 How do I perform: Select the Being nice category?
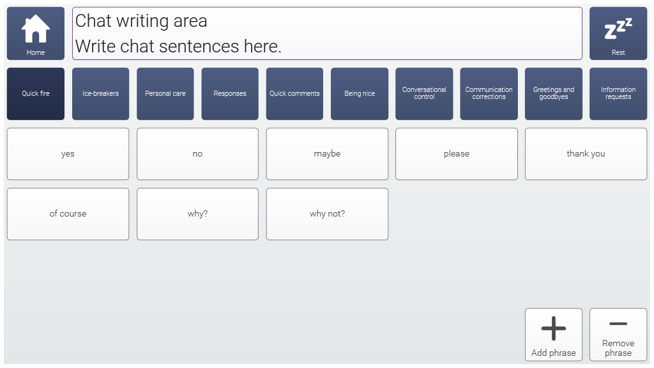tap(360, 94)
